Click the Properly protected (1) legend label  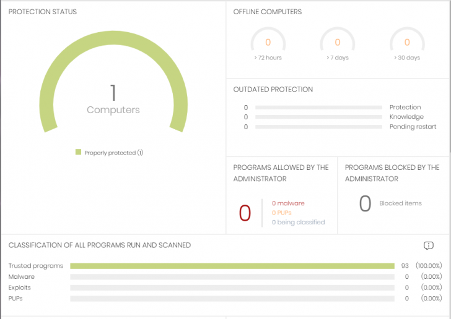click(x=113, y=153)
